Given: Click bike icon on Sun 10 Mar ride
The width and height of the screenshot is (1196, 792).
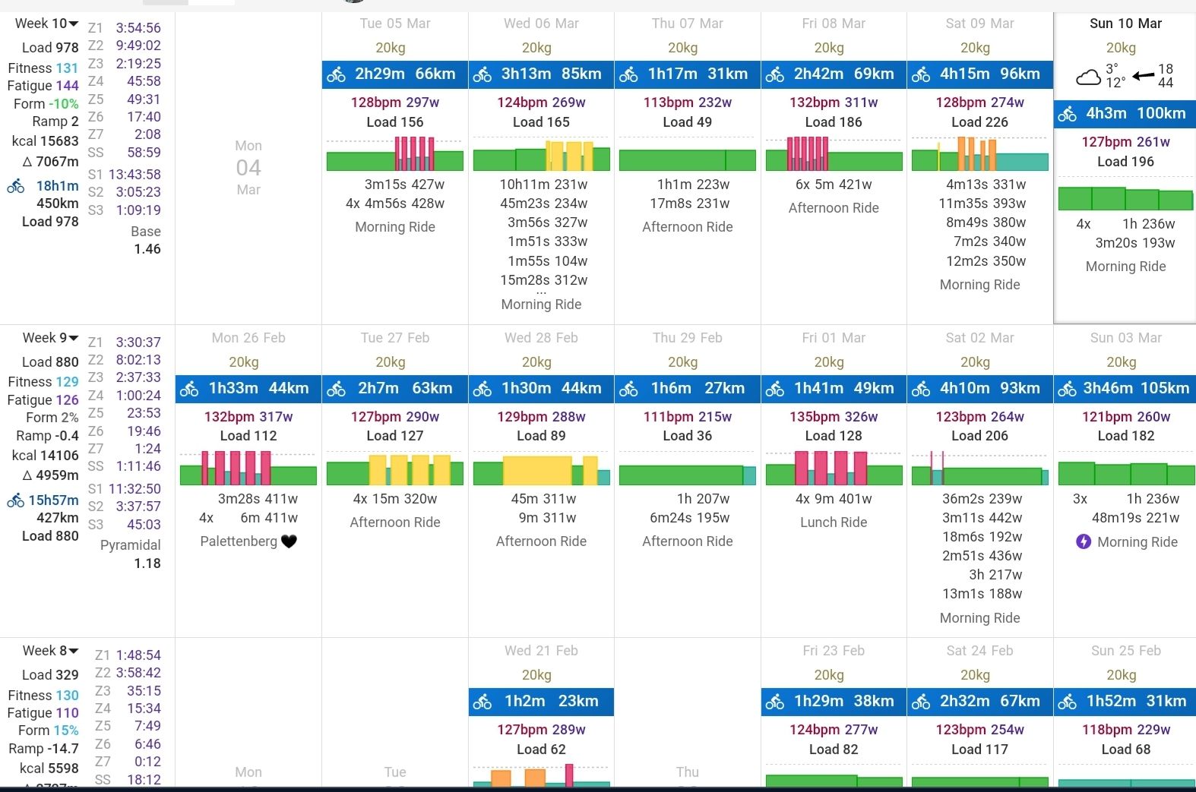Looking at the screenshot, I should (x=1068, y=115).
